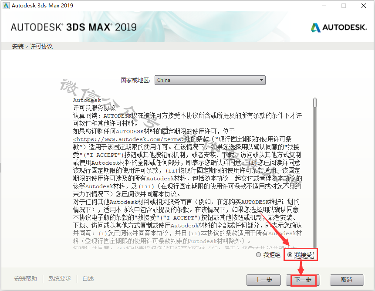Open the 国家或地区 dropdown arrow
This screenshot has height=291, width=375.
pos(261,80)
